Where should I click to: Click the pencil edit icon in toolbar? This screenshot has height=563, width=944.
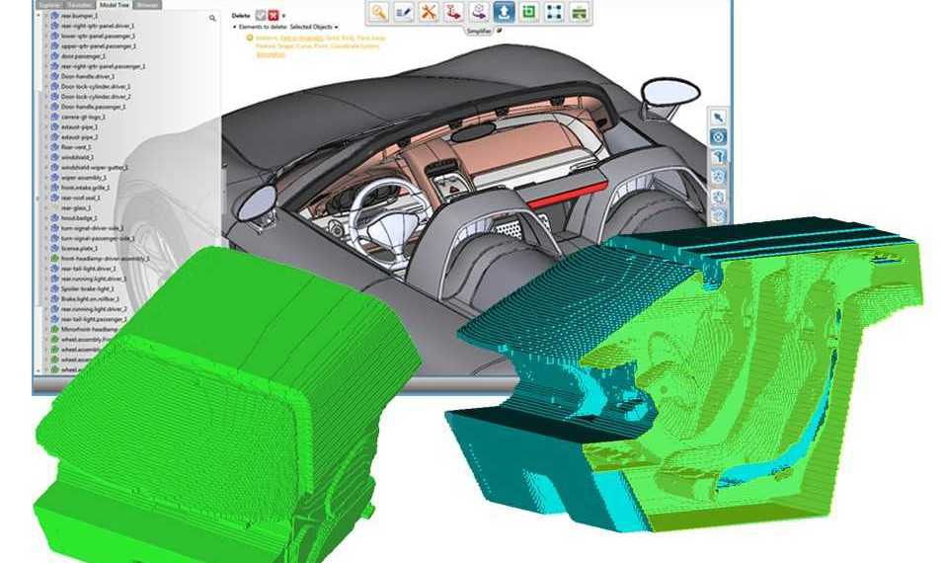click(x=404, y=13)
